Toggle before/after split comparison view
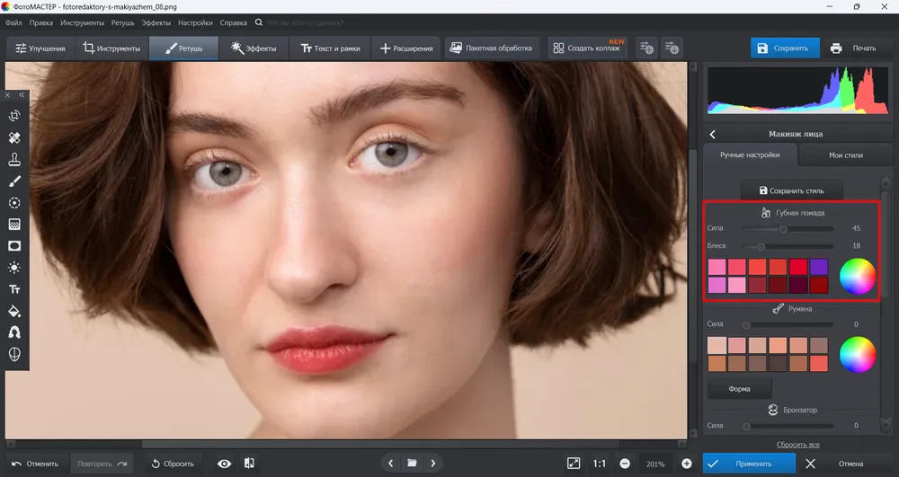The height and width of the screenshot is (477, 899). (x=249, y=464)
